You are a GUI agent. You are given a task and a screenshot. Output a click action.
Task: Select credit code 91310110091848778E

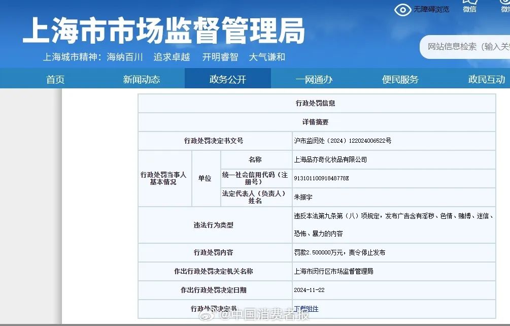[321, 178]
